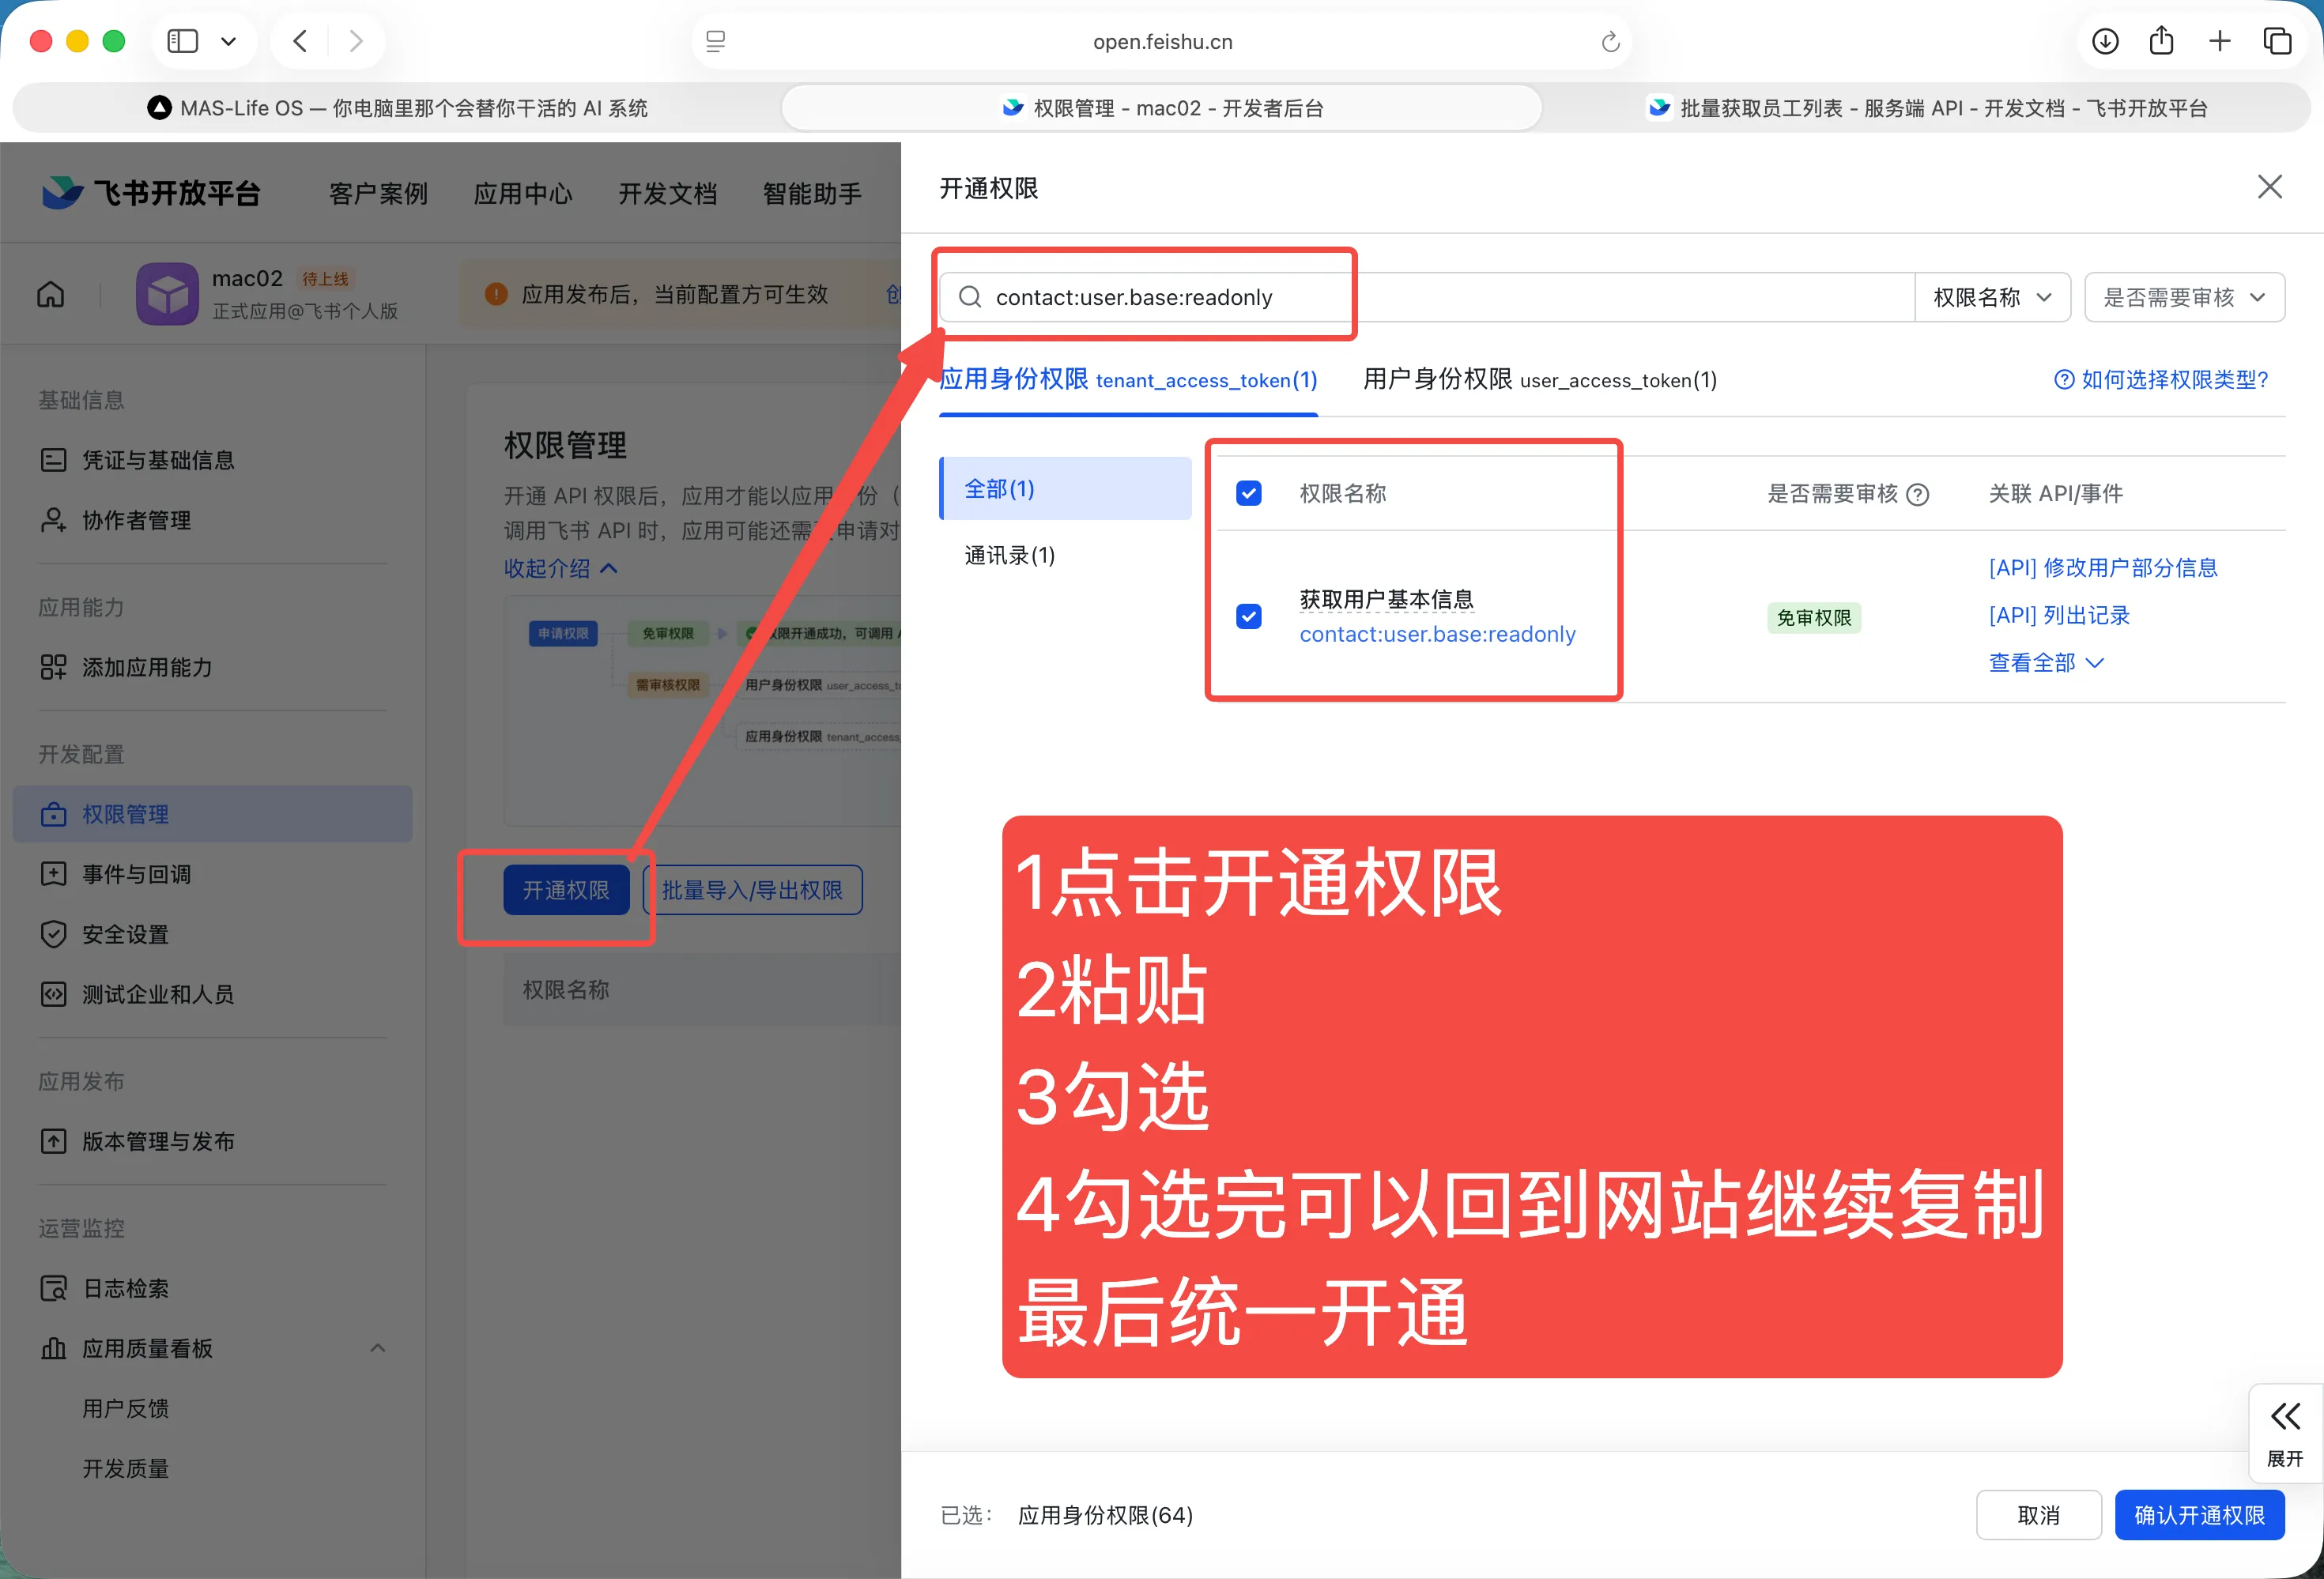Open the 是否需要审核 filter dropdown
The width and height of the screenshot is (2324, 1579).
[2184, 297]
